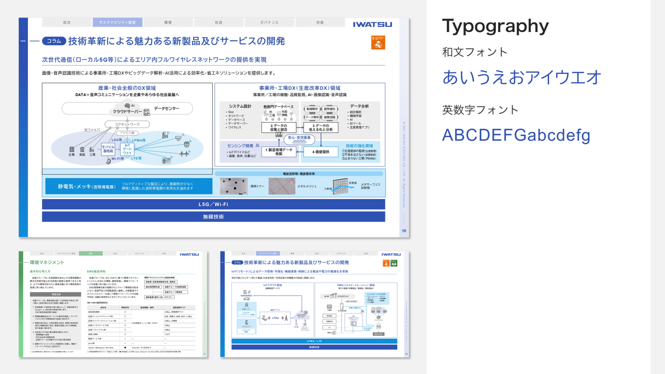Click the L5G／Wi-Fi blue bar

coord(213,204)
